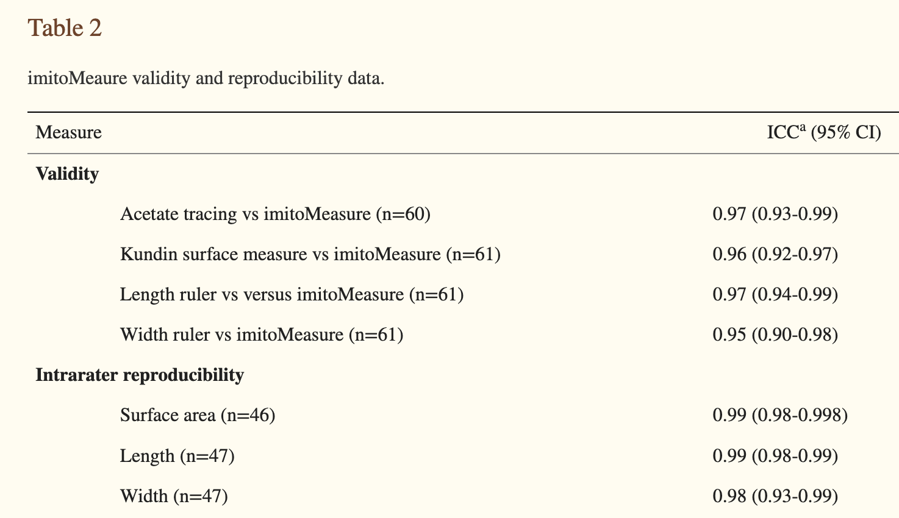Click the Acetate tracing vs imitoMeasure row label
The width and height of the screenshot is (899, 518).
[275, 214]
